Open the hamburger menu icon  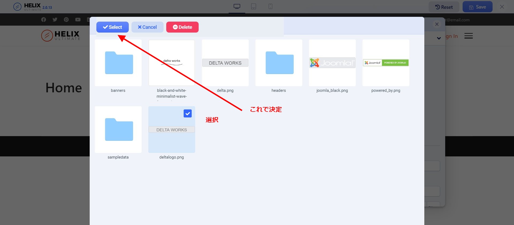click(x=468, y=36)
